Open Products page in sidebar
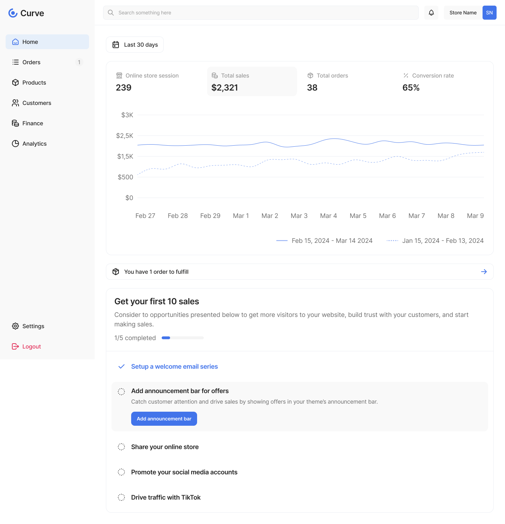Image resolution: width=505 pixels, height=524 pixels. (x=47, y=82)
